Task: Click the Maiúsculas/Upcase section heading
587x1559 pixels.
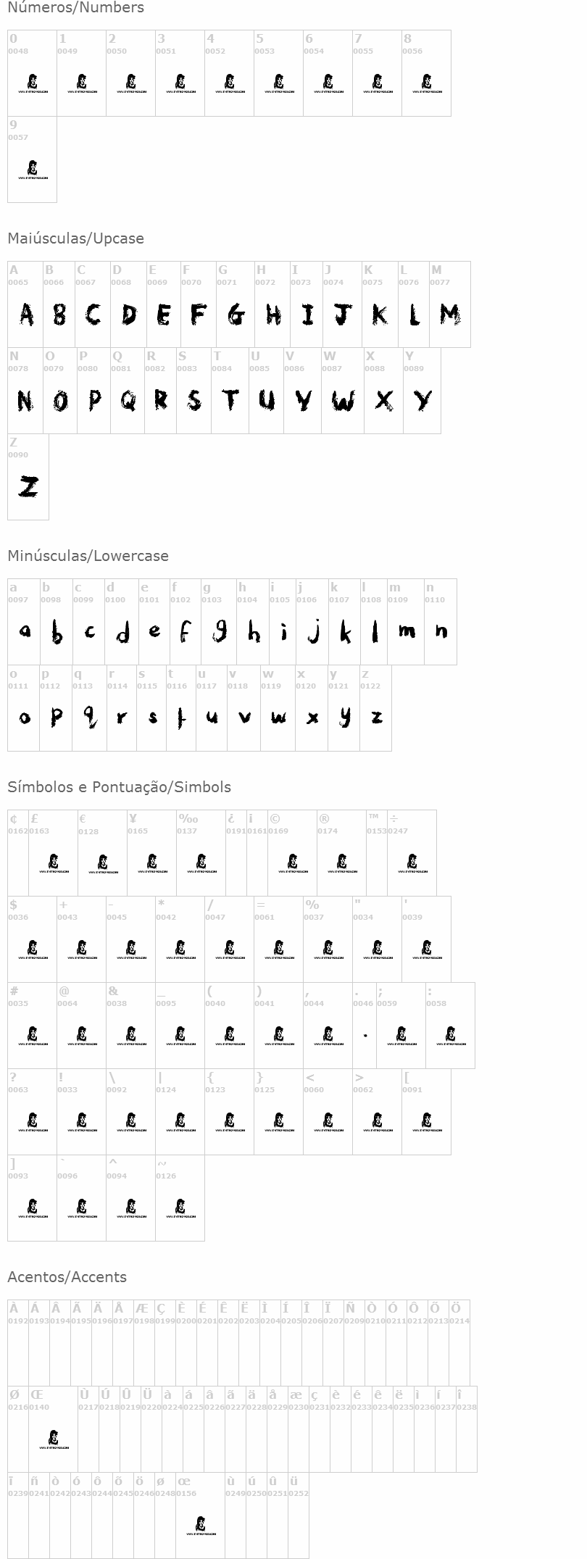Action: click(75, 238)
